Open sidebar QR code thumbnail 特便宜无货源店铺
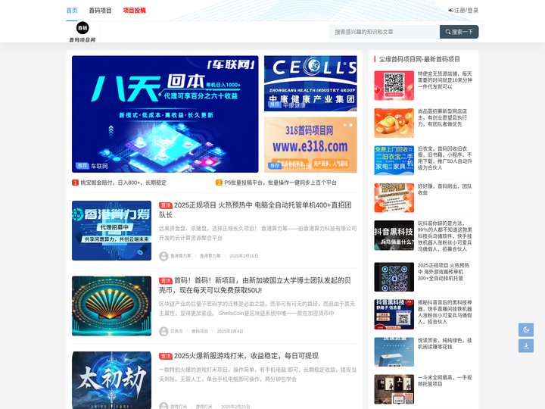Viewport: 545px width, 409px height. point(394,86)
